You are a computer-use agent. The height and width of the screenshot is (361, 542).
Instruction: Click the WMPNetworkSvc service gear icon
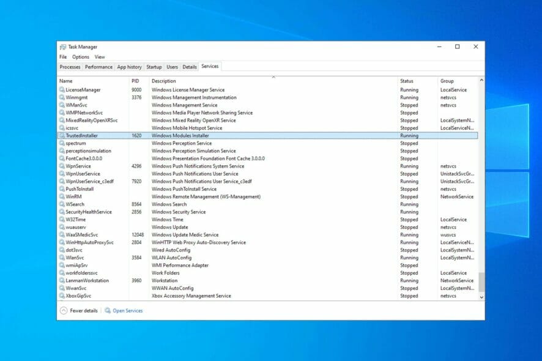62,113
